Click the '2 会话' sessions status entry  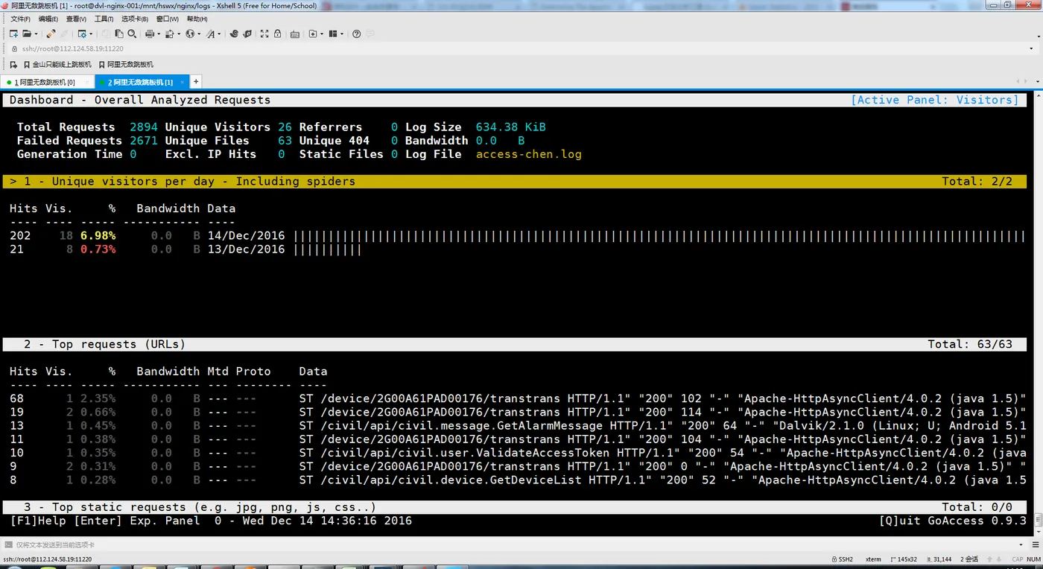(968, 559)
